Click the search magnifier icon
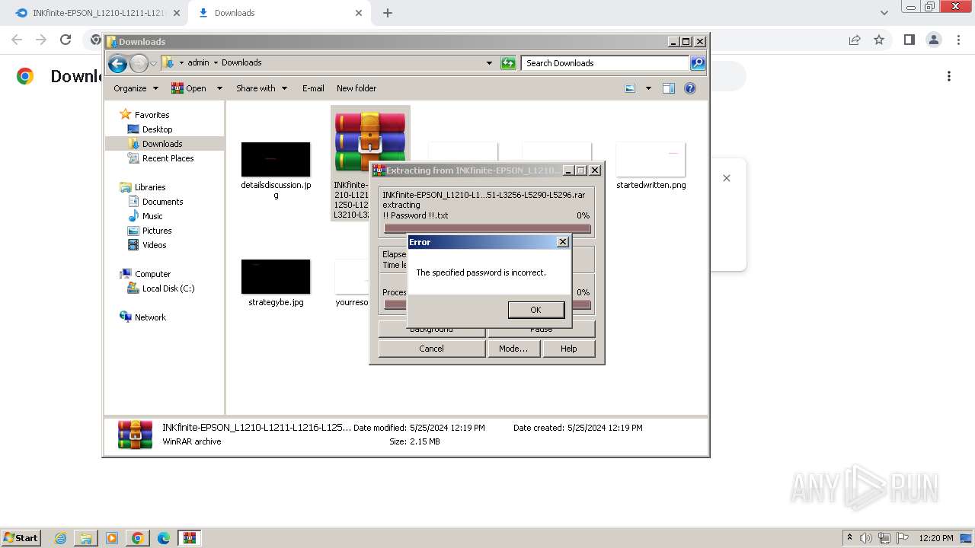Screen dimensions: 975x548 point(698,63)
